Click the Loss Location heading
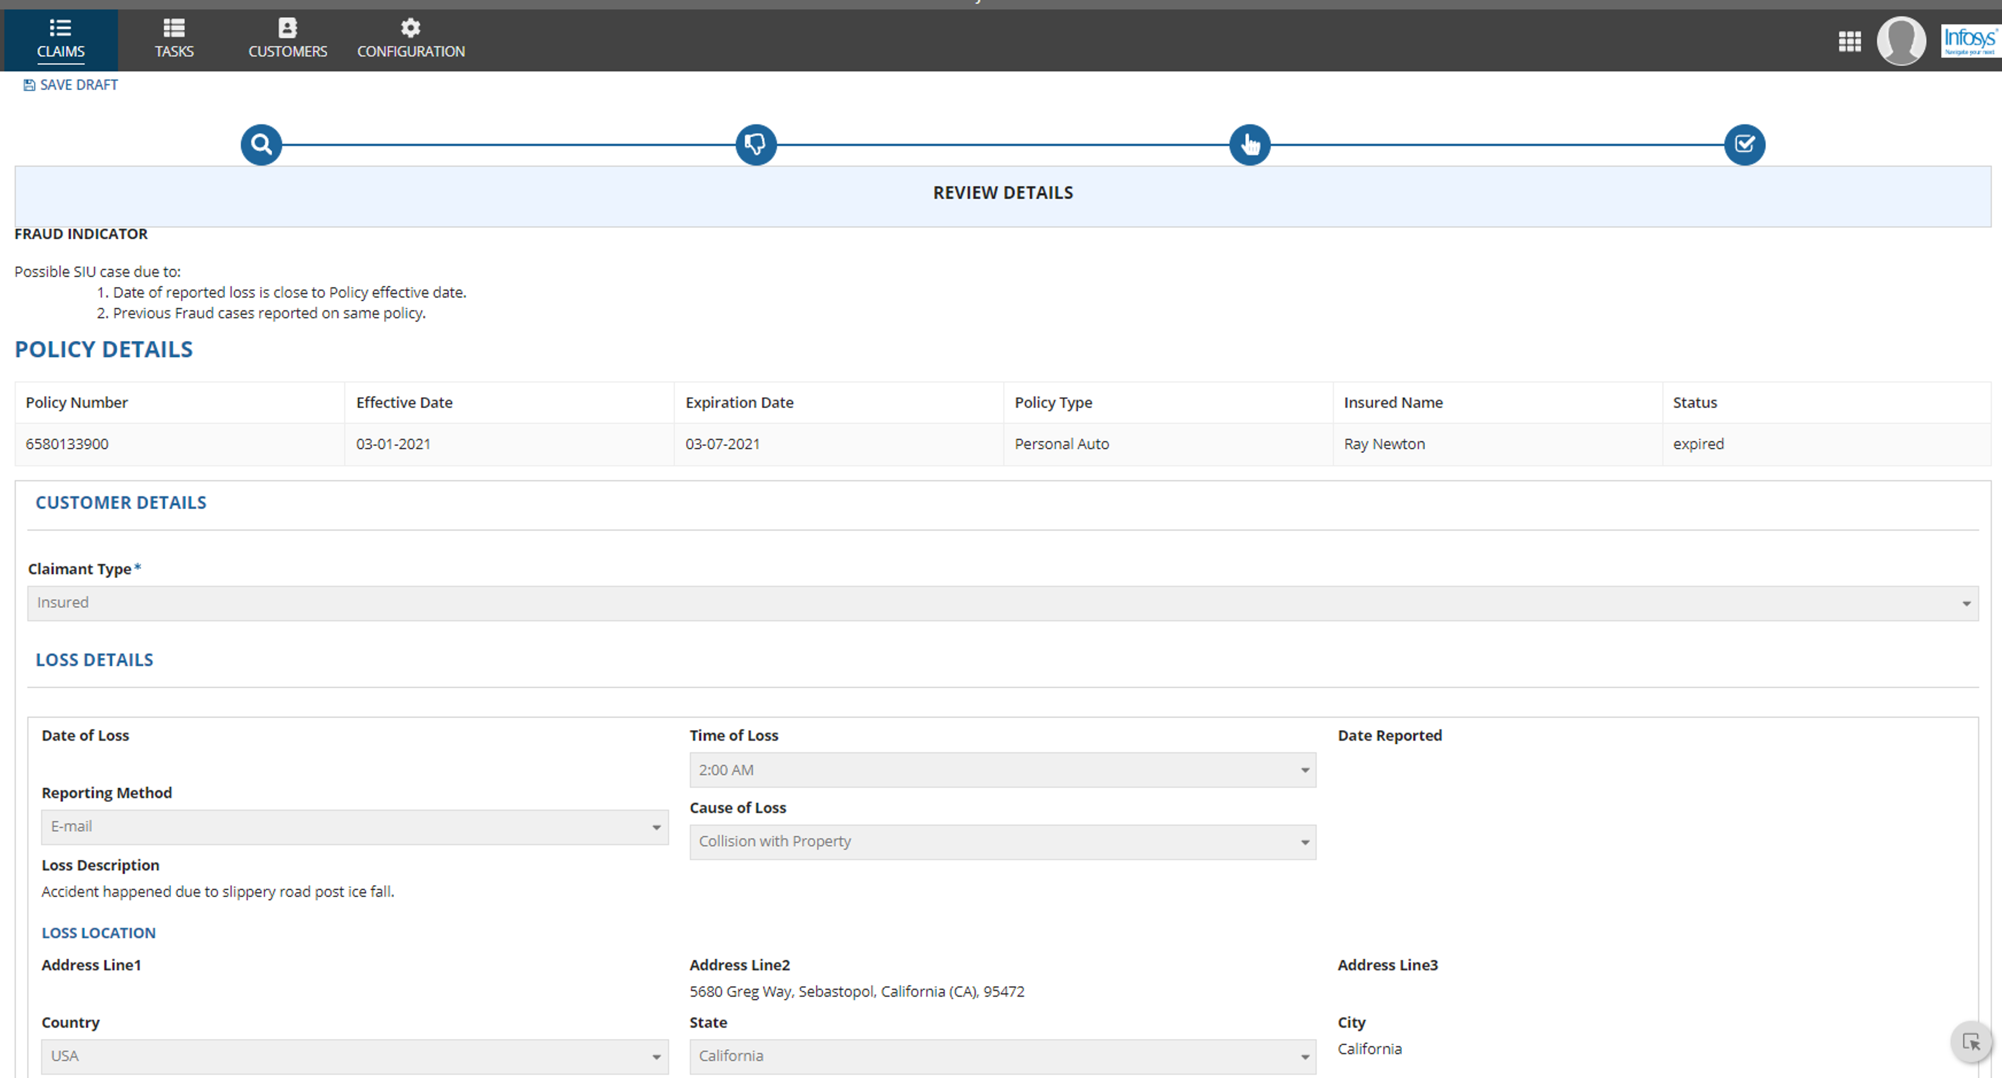Viewport: 2002px width, 1078px height. [99, 933]
